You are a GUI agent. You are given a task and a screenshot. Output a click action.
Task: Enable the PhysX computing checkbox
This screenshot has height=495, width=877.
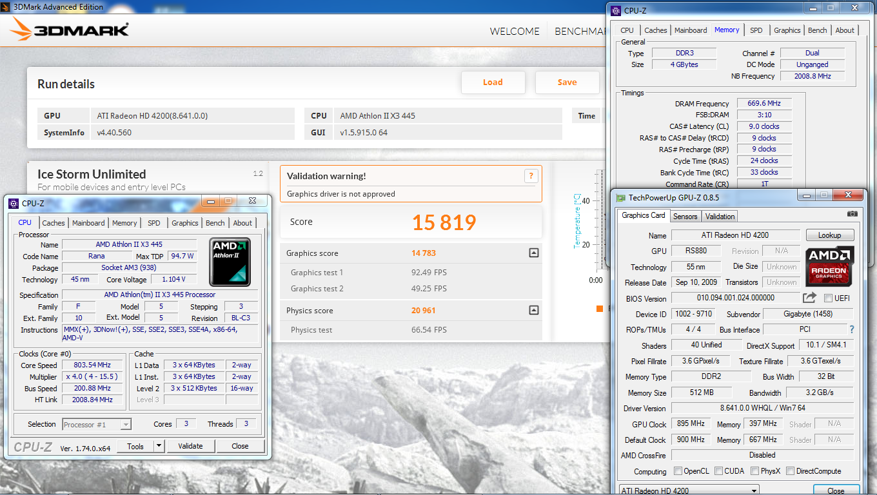[x=754, y=471]
